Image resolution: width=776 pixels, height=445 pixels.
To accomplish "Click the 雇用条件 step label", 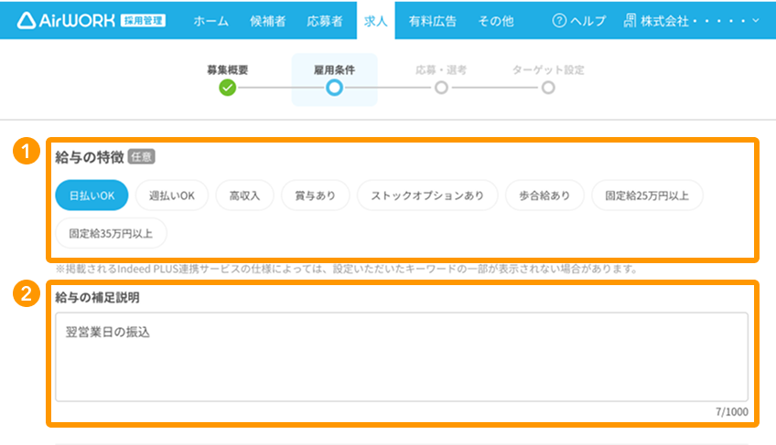I will [x=335, y=69].
